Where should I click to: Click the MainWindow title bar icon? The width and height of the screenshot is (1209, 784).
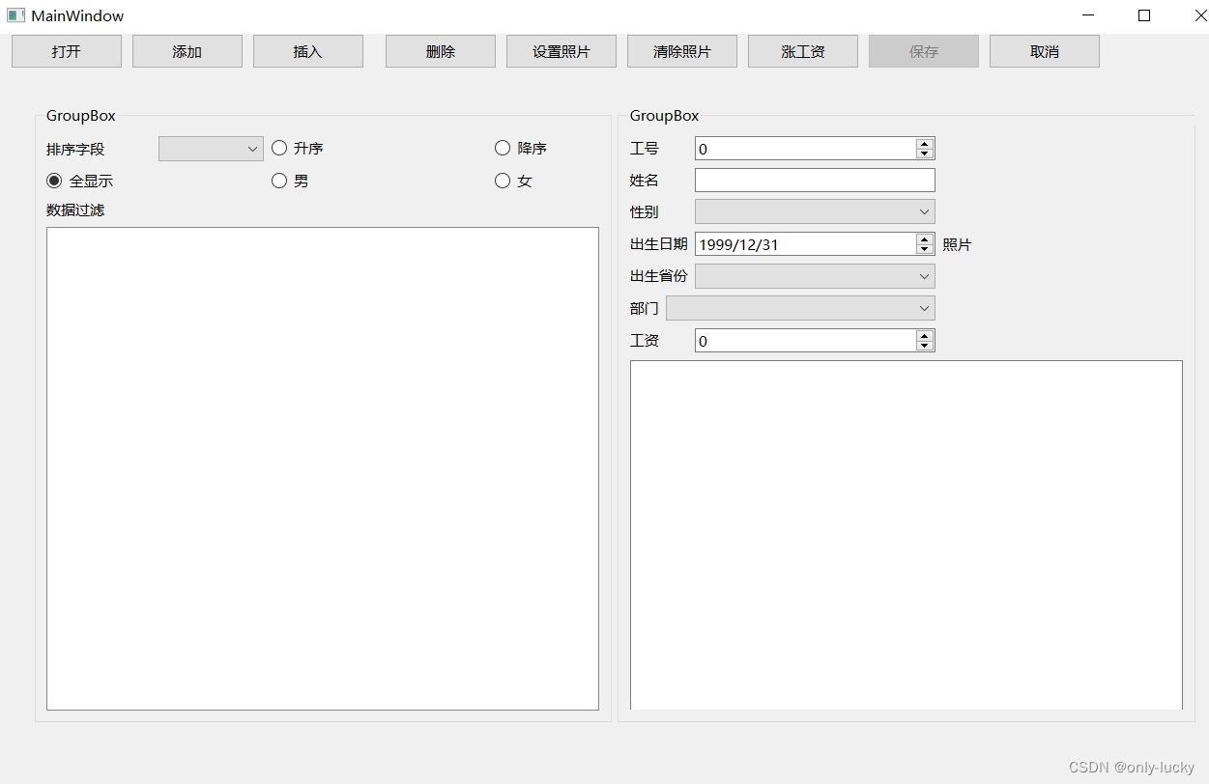point(15,15)
